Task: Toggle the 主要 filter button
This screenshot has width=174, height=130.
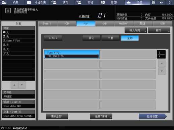Action: tap(110, 38)
